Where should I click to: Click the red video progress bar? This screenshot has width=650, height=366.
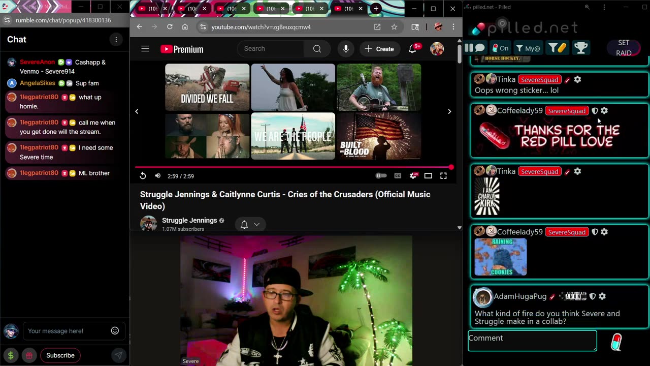click(293, 167)
